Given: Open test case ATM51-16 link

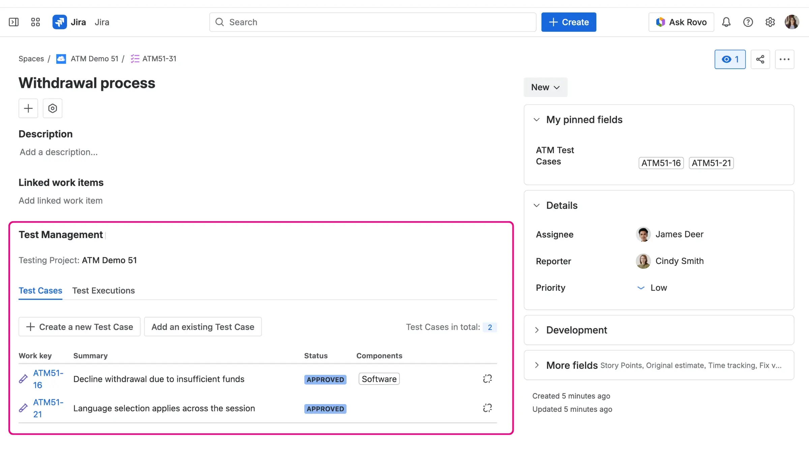Looking at the screenshot, I should [48, 378].
